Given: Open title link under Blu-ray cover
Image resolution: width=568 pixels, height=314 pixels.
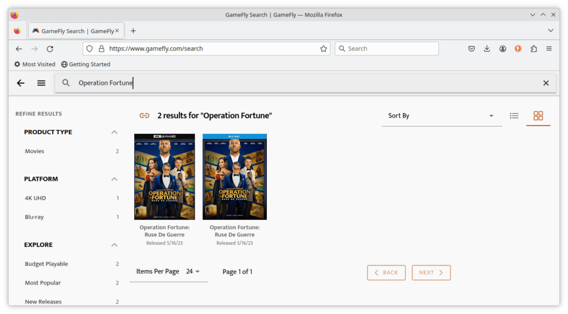Looking at the screenshot, I should [235, 231].
